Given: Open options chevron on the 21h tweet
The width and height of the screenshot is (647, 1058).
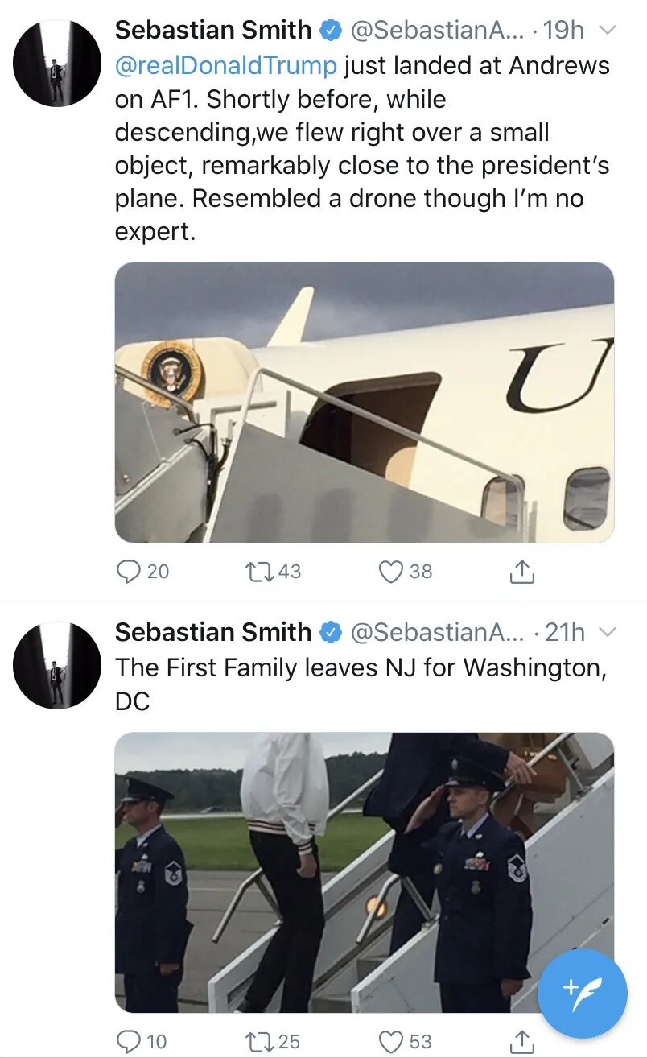Looking at the screenshot, I should pyautogui.click(x=608, y=633).
